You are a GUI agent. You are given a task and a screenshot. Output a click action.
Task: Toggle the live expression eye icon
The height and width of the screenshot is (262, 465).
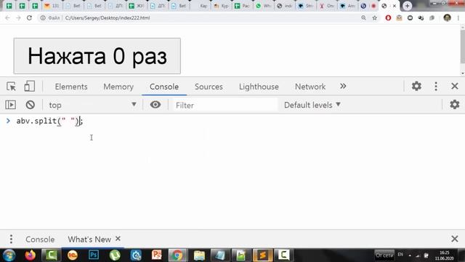155,105
